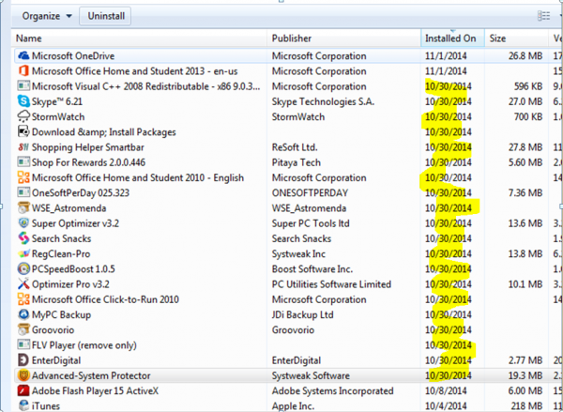Image resolution: width=563 pixels, height=412 pixels.
Task: Select Optimizer Pro v3.2 row
Action: pos(72,283)
